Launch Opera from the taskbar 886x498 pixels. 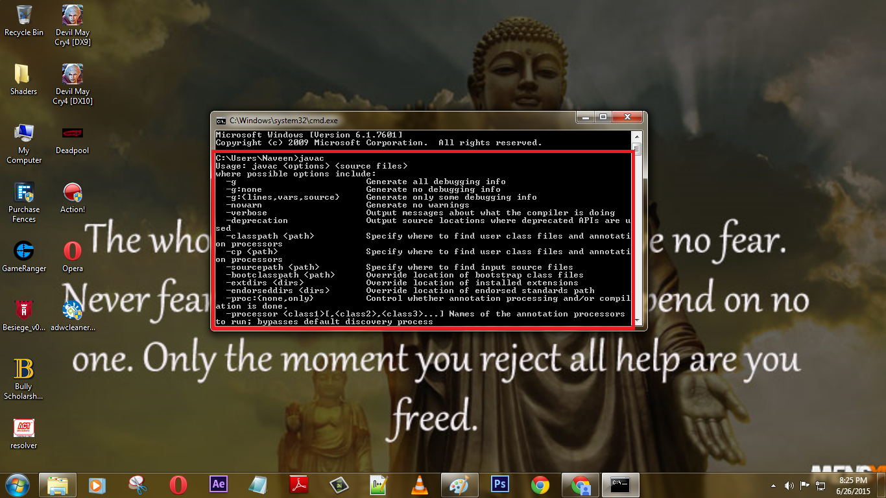click(178, 484)
